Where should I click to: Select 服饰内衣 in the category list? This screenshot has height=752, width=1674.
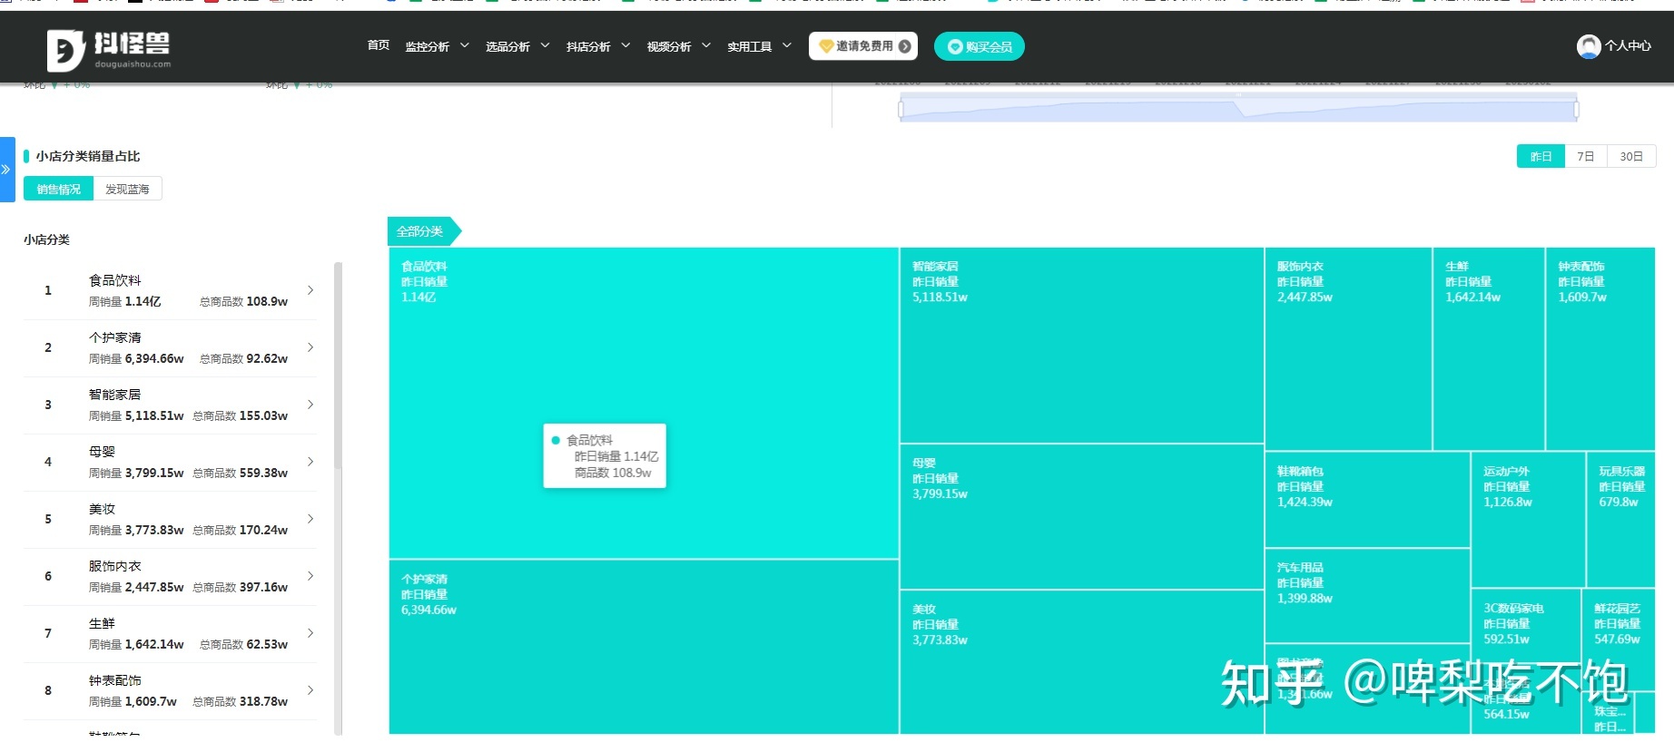click(x=170, y=576)
